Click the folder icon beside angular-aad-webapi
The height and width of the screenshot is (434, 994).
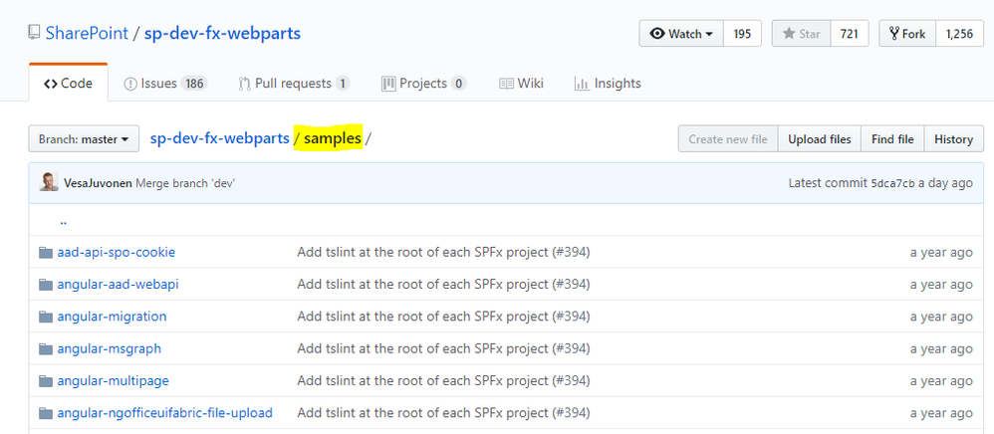(x=45, y=285)
